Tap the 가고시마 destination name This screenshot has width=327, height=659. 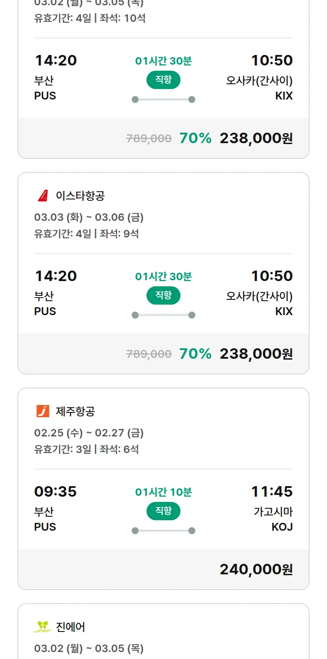(x=273, y=511)
